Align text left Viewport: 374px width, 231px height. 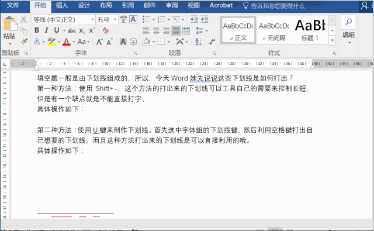pos(146,30)
